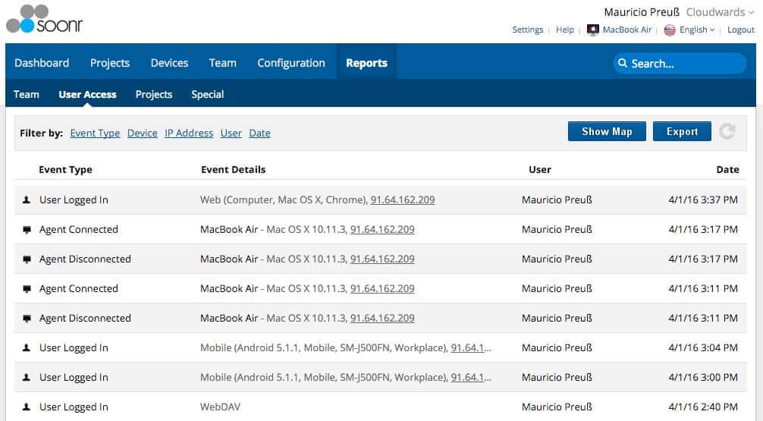Viewport: 763px width, 421px height.
Task: Click the MacBook Air header link
Action: pyautogui.click(x=626, y=30)
